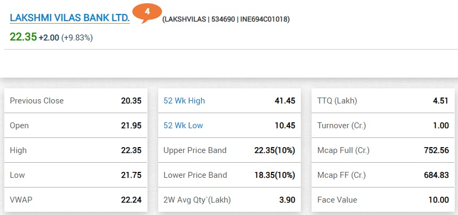Click the Previous Close row
The image size is (458, 215).
(76, 101)
